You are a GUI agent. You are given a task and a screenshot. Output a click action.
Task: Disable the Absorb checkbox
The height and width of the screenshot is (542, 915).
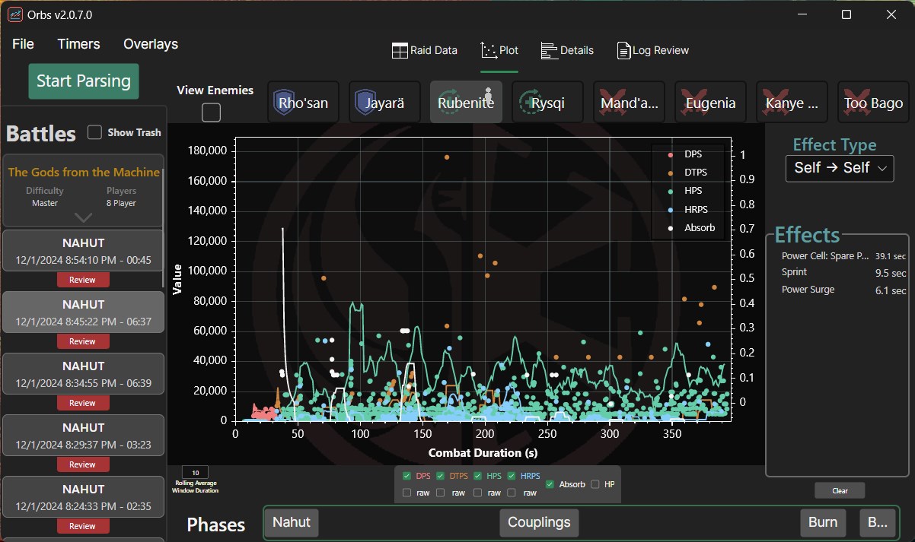tap(550, 484)
